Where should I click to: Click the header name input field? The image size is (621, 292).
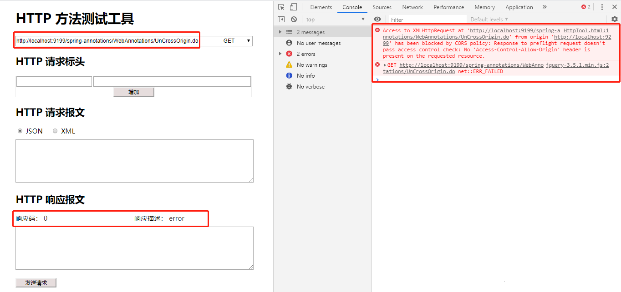pos(54,81)
